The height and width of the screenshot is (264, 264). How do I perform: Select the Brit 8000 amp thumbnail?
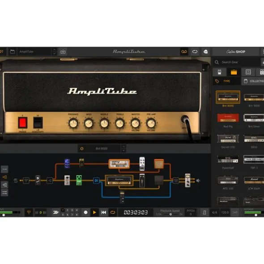[x=228, y=97]
